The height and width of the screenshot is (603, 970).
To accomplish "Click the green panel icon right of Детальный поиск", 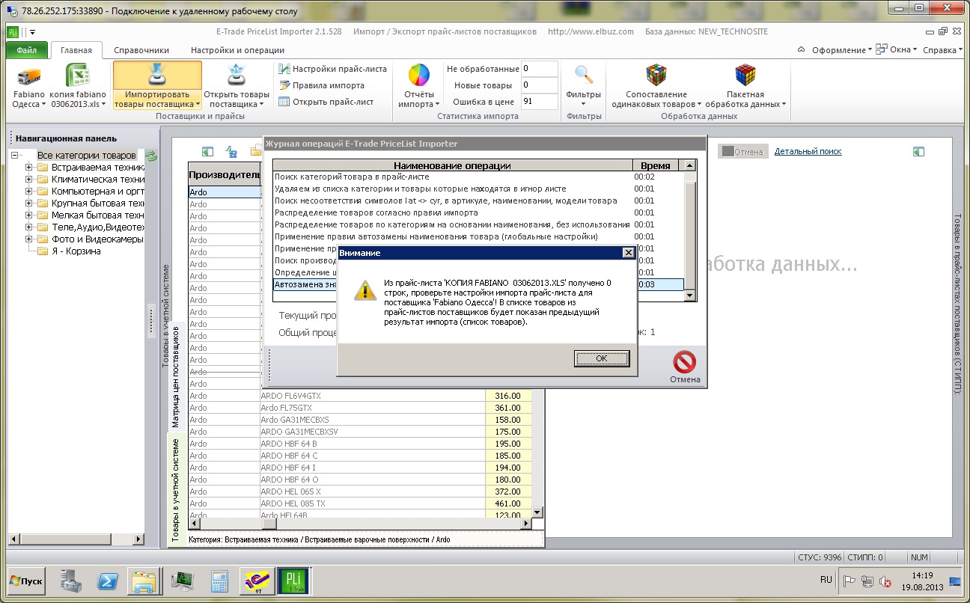I will click(918, 151).
